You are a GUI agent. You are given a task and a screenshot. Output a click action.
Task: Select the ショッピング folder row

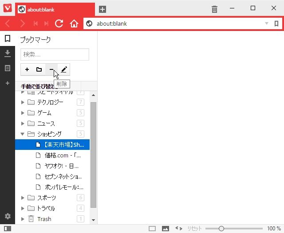[52, 134]
